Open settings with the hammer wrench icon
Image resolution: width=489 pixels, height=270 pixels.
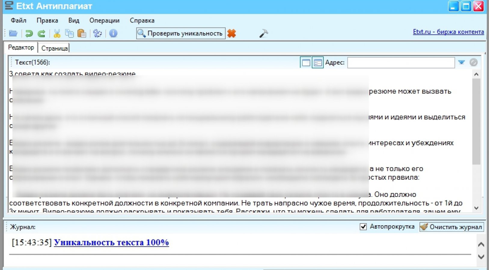tap(263, 33)
